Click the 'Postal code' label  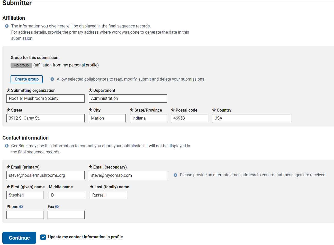pos(186,110)
